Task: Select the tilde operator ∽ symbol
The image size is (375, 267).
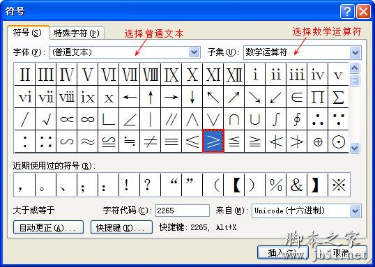Action: pos(67,142)
